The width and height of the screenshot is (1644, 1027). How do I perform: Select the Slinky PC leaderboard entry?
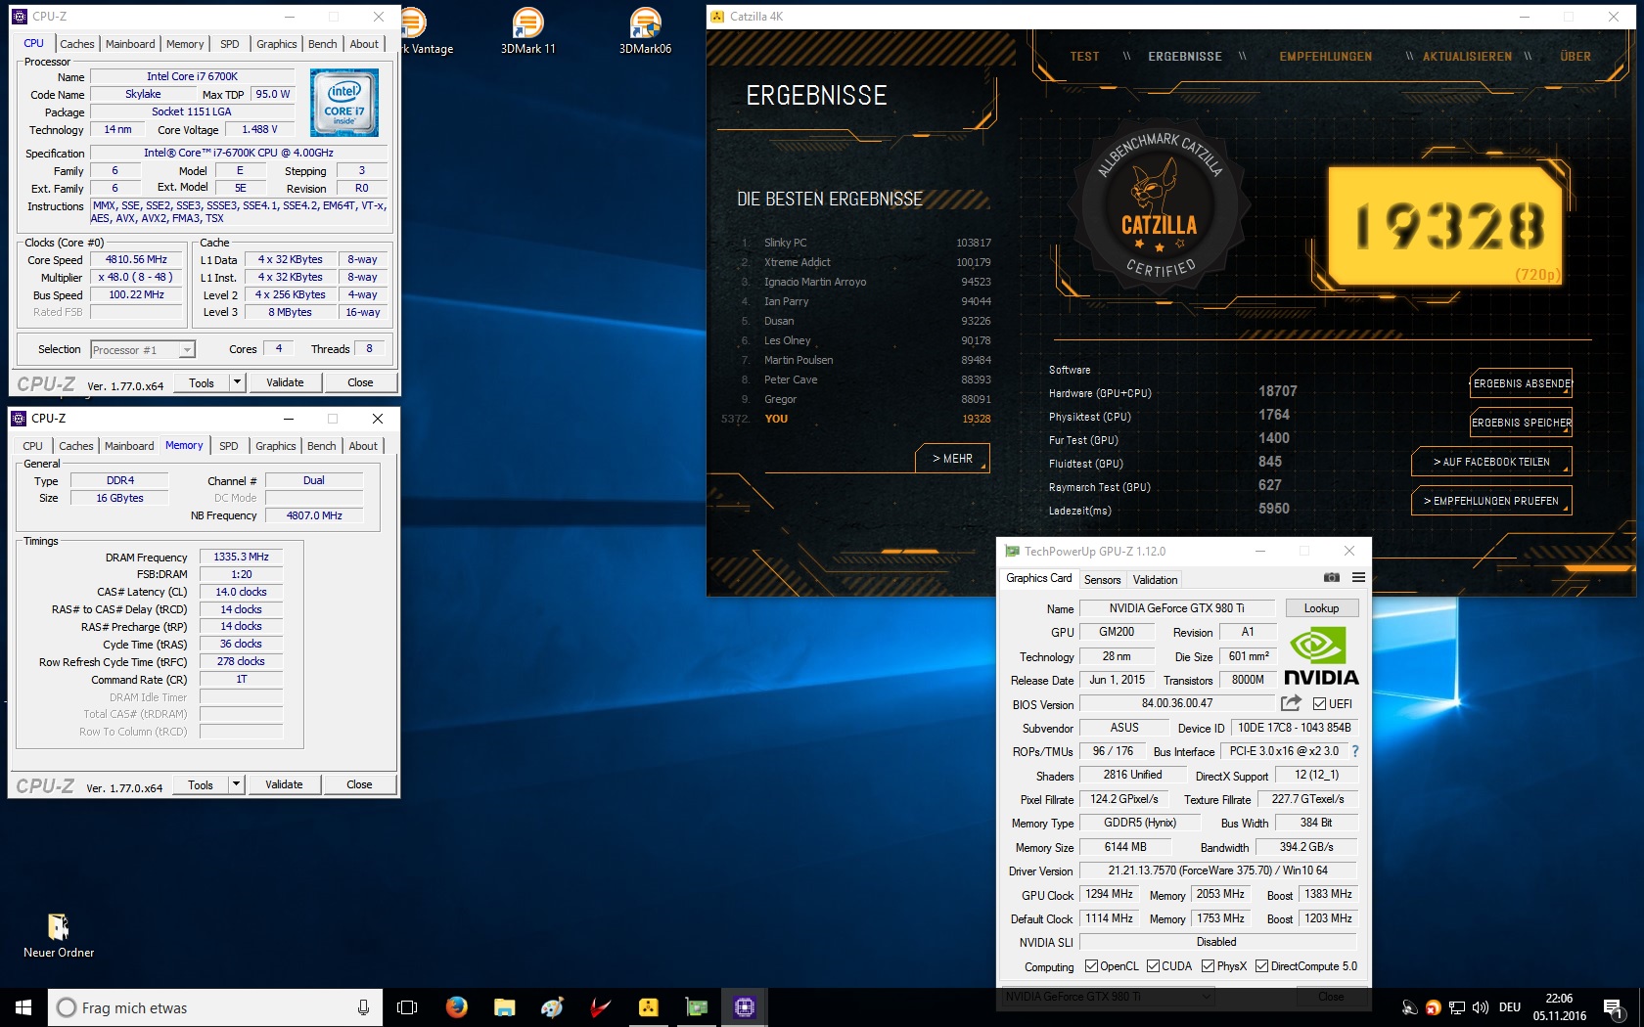click(865, 243)
